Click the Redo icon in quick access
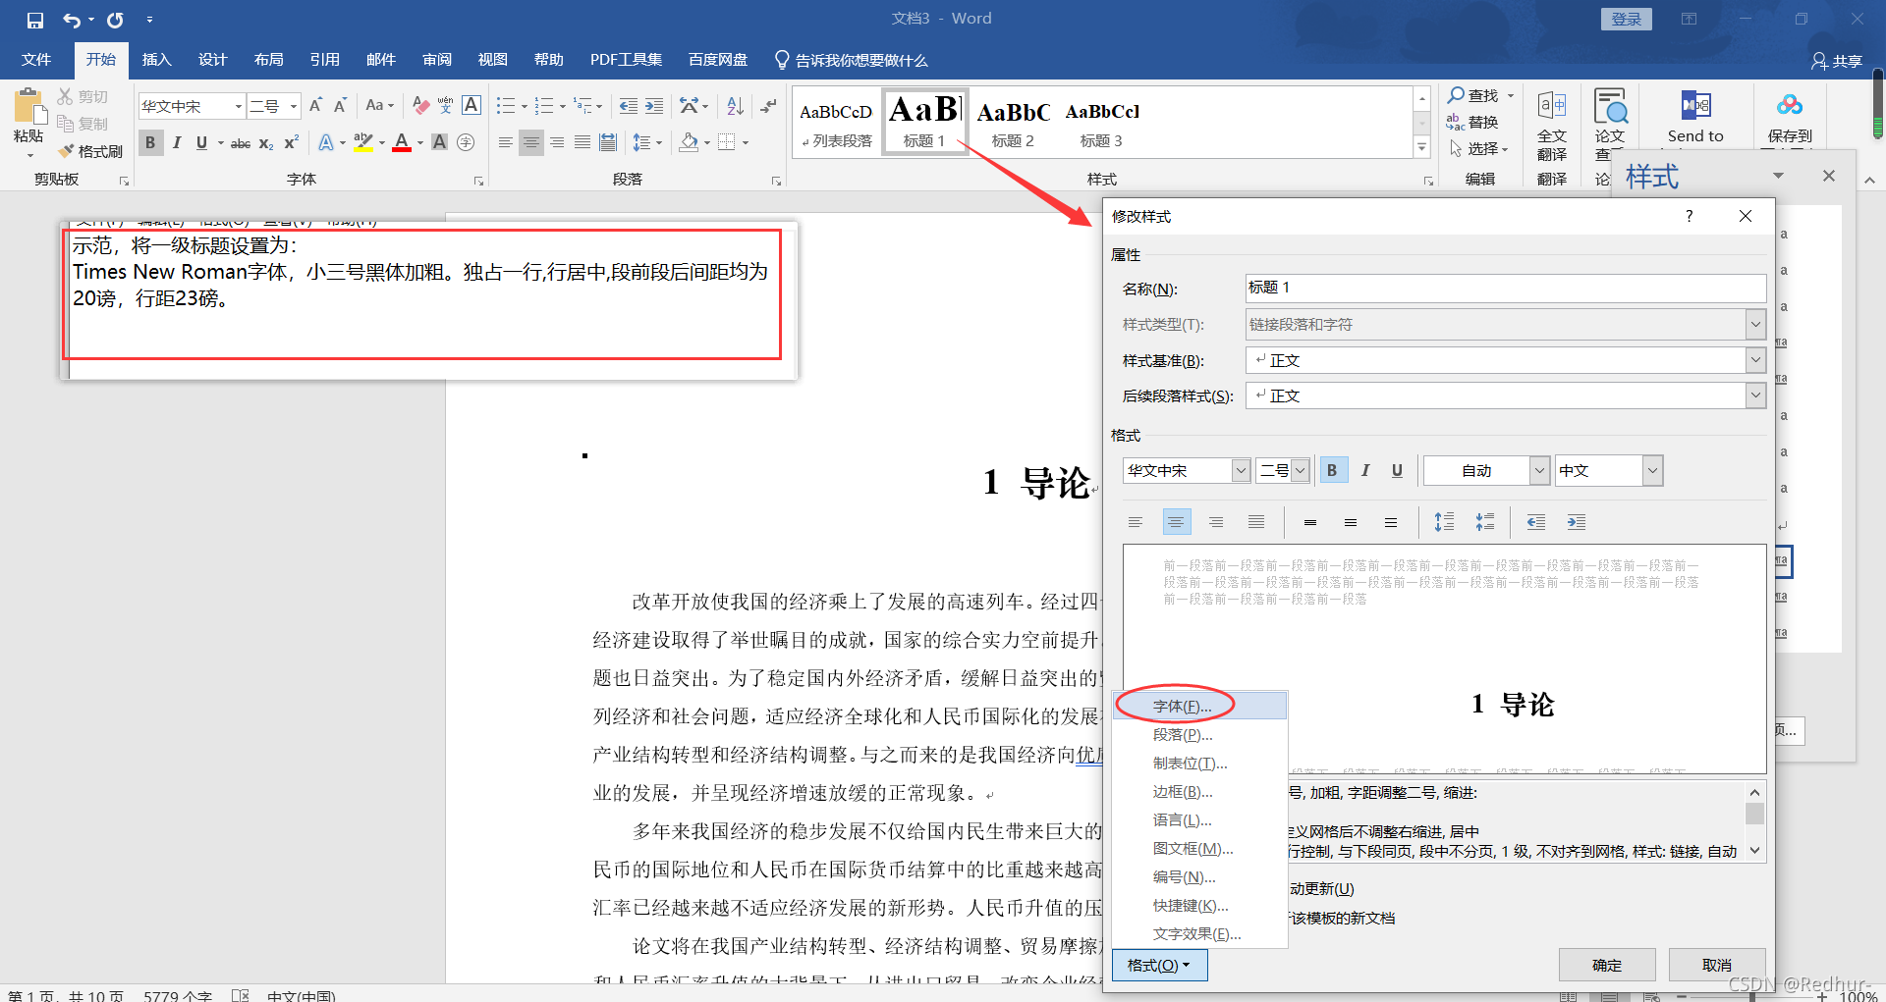The image size is (1886, 1002). click(115, 20)
